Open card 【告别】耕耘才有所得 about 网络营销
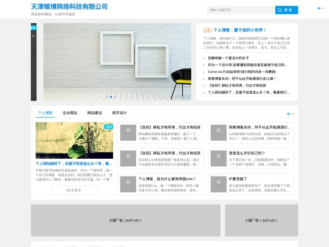The width and height of the screenshot is (329, 247). click(160, 159)
